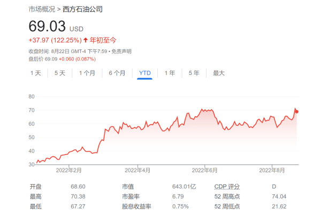Switch to the 1 个月 range
Image resolution: width=321 pixels, height=214 pixels.
point(87,73)
